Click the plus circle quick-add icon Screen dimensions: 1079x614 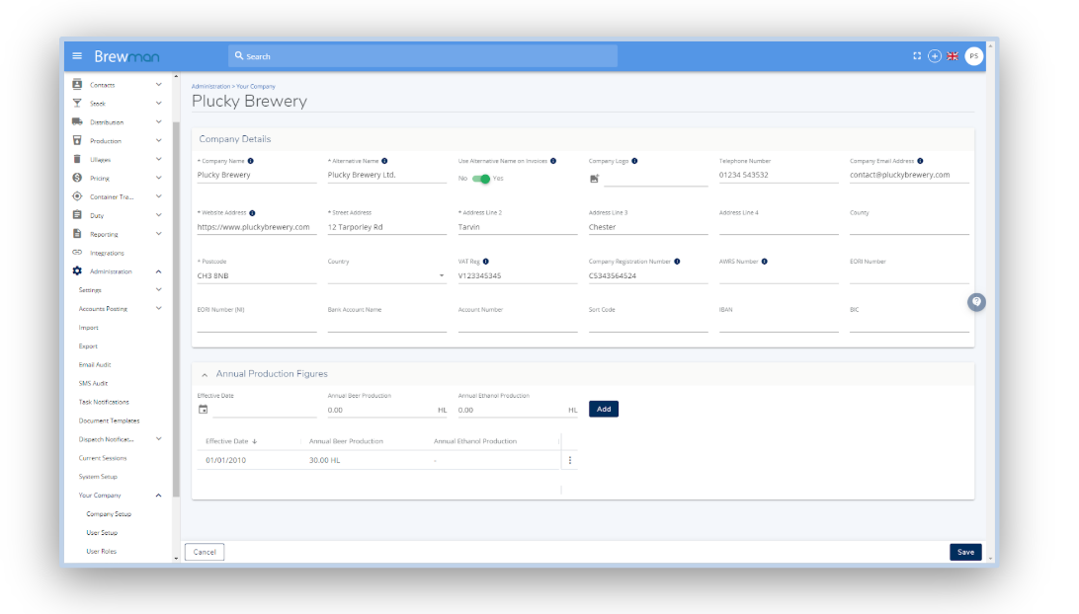click(x=935, y=56)
